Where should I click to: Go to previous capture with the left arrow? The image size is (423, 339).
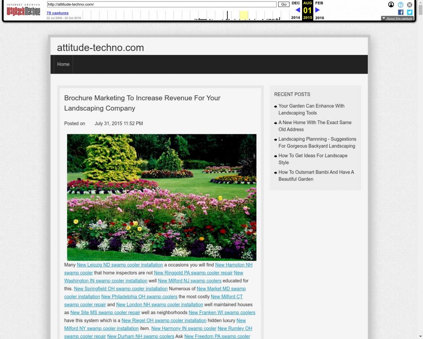point(298,10)
